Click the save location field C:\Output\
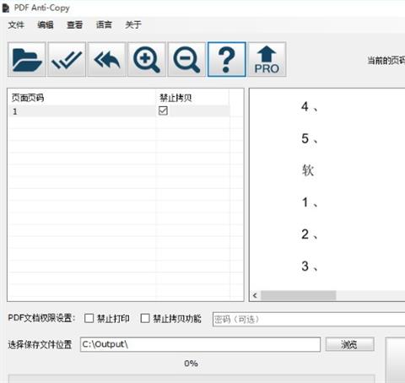Viewport: 405px width, 383px height. click(200, 344)
